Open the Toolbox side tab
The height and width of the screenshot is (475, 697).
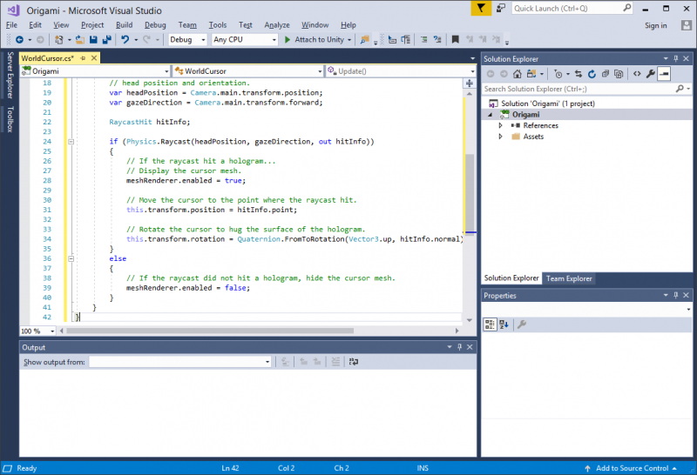point(10,119)
